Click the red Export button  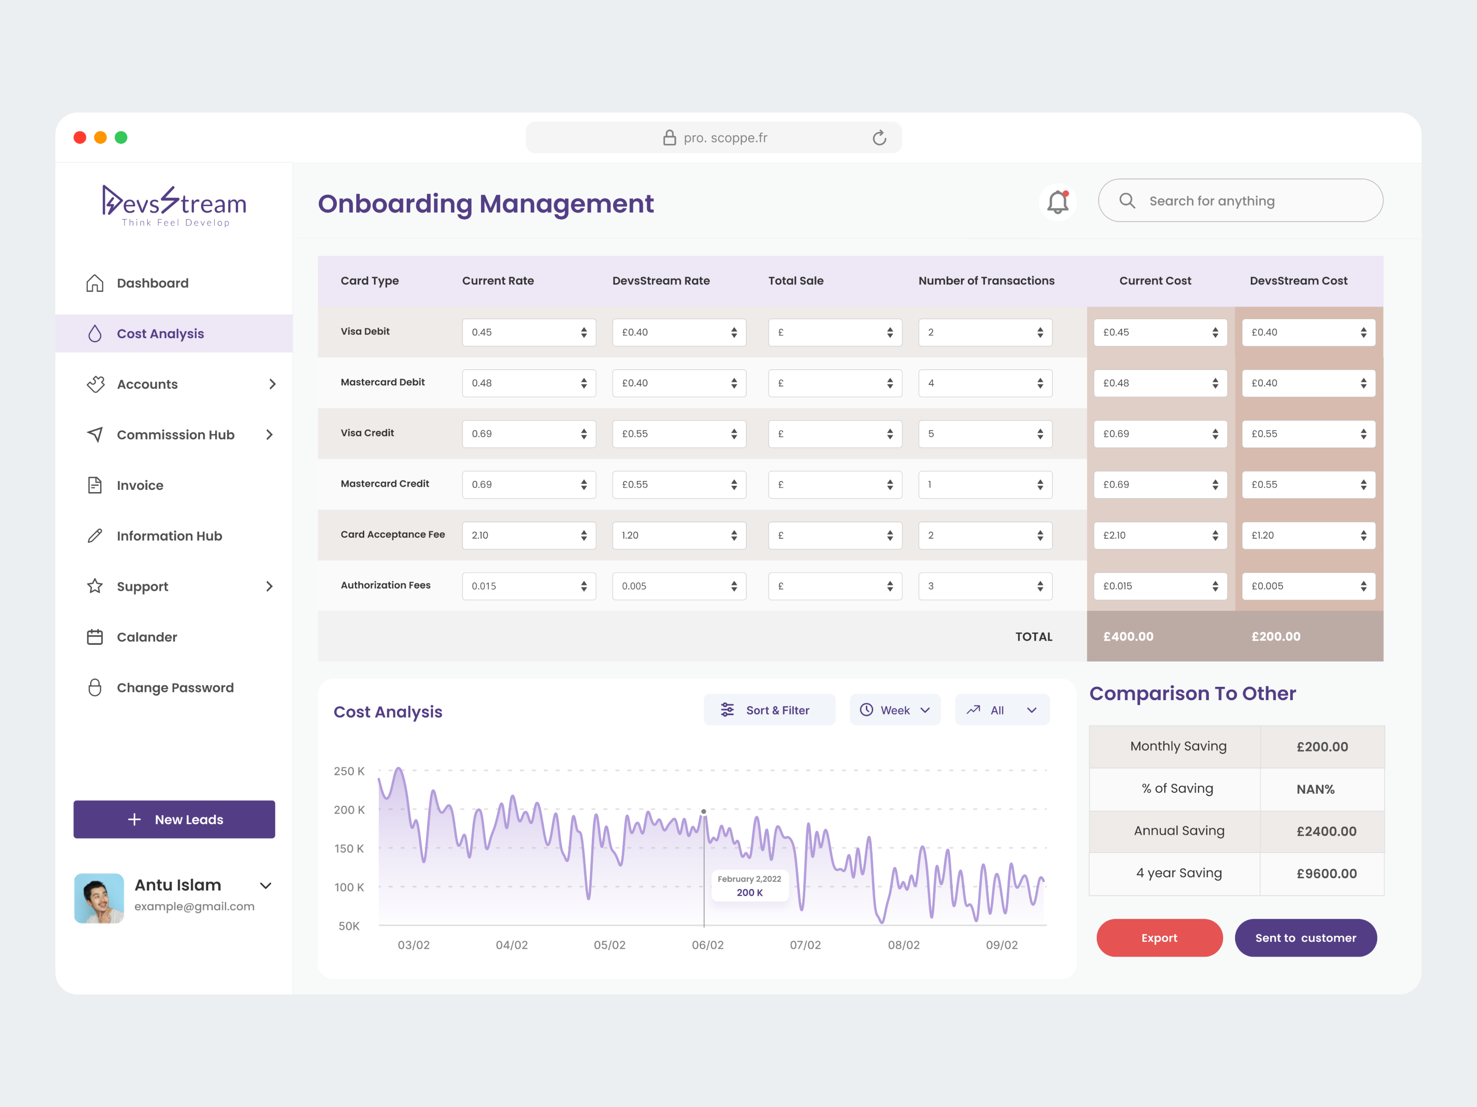1159,938
